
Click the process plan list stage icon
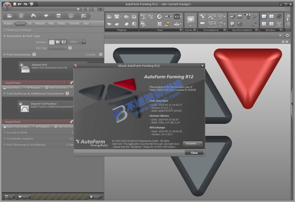(21, 16)
